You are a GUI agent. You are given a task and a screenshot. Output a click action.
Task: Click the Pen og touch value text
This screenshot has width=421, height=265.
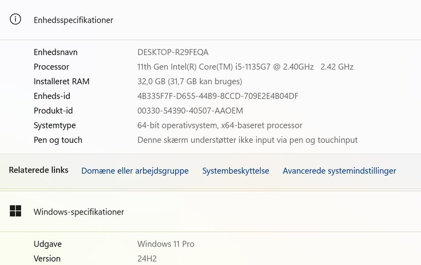coord(247,140)
